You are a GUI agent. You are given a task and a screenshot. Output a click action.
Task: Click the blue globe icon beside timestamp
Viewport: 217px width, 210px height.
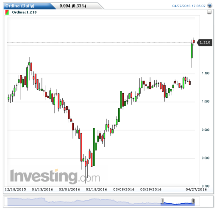[210, 6]
